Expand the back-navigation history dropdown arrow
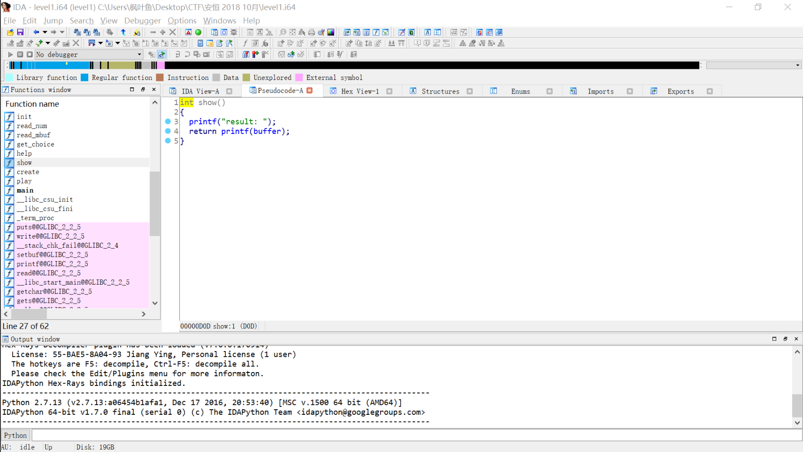This screenshot has height=452, width=803. (x=45, y=32)
